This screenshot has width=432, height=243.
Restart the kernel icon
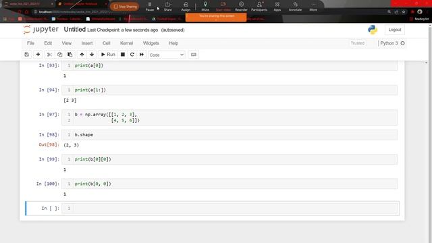[x=132, y=55]
